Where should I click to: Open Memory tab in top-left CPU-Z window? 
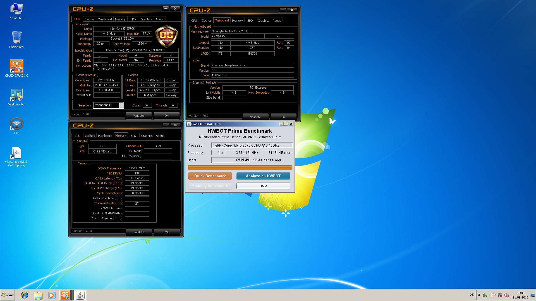coord(120,19)
